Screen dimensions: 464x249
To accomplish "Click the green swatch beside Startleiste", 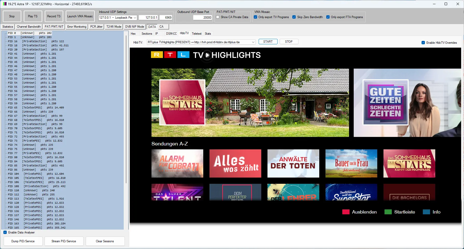I will click(x=388, y=212).
